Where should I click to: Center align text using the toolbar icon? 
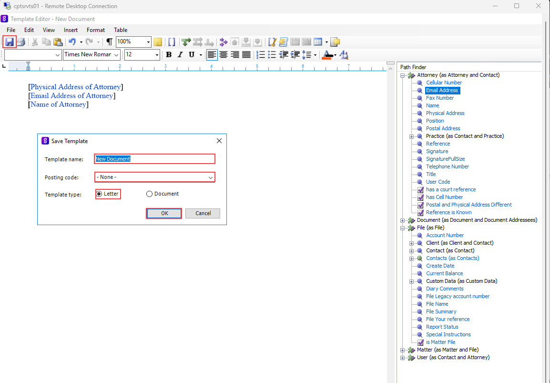click(223, 55)
